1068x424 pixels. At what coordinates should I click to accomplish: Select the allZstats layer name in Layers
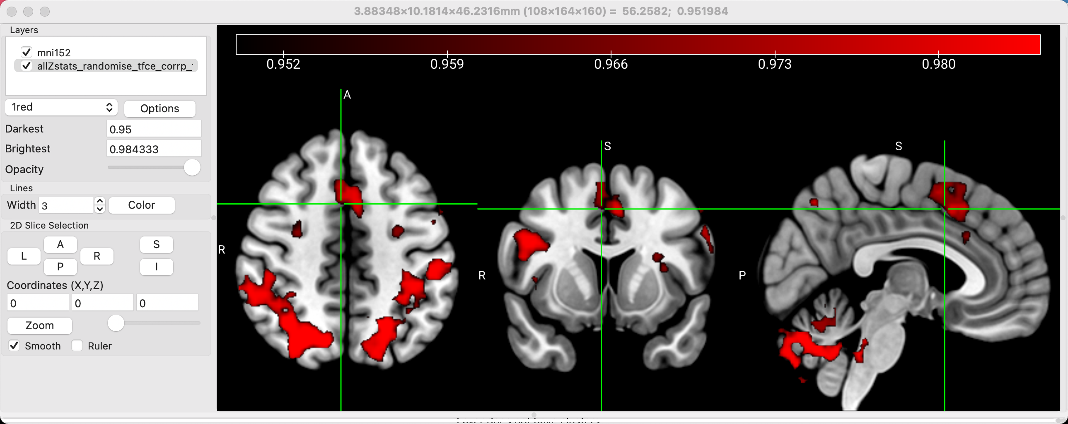pos(115,65)
